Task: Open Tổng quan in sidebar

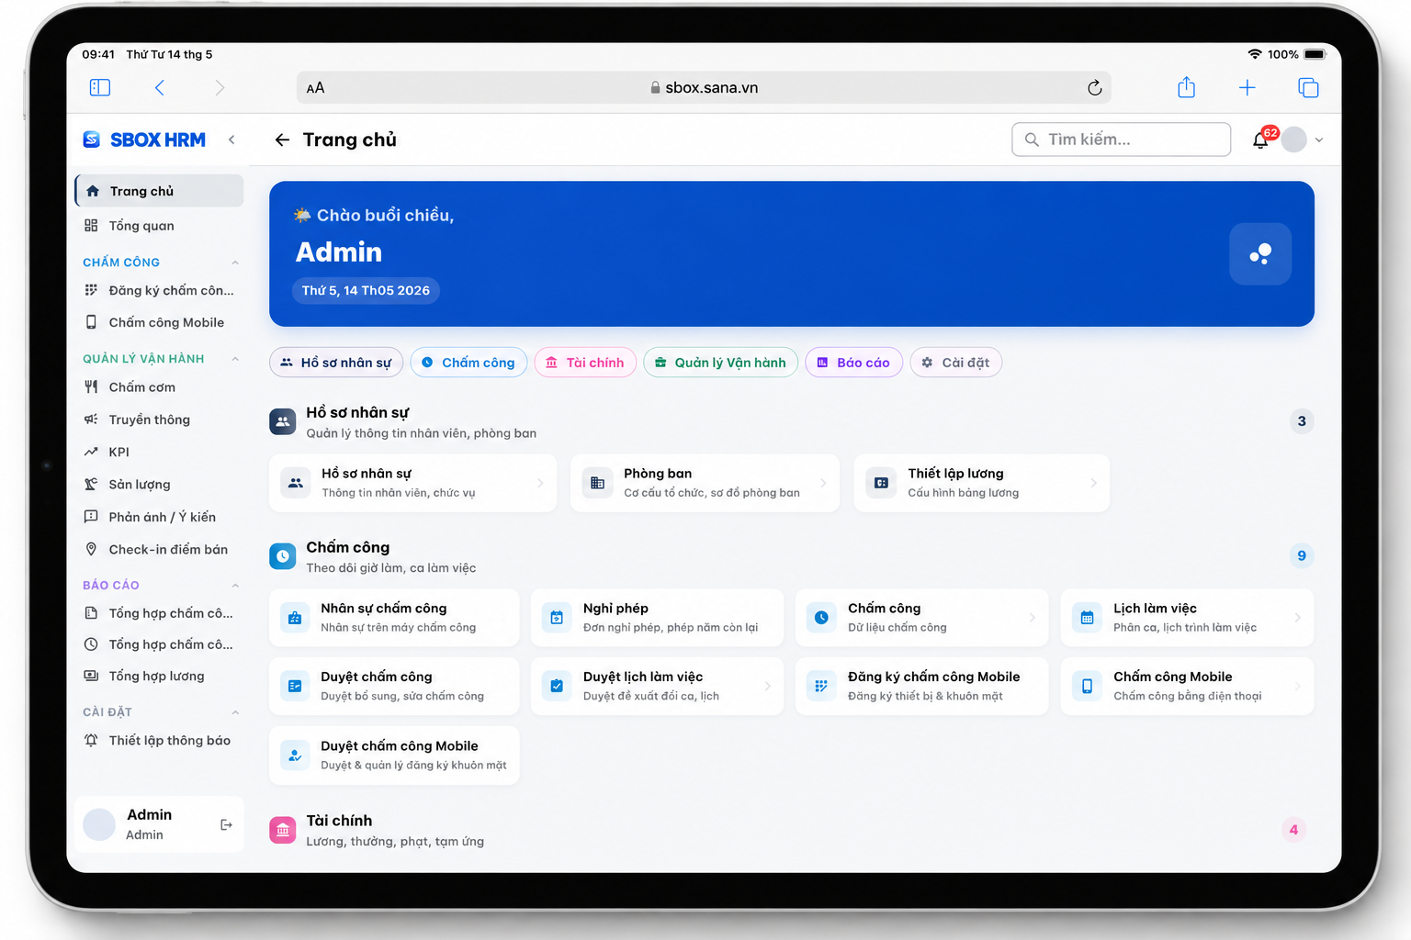Action: tap(159, 226)
